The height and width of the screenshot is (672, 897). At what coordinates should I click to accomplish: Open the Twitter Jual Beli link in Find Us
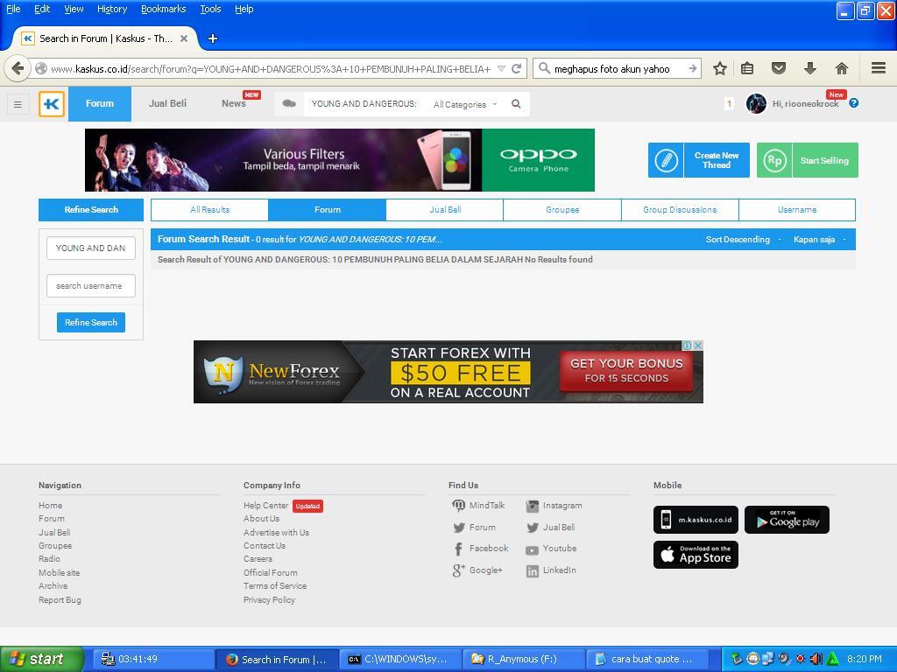(551, 528)
